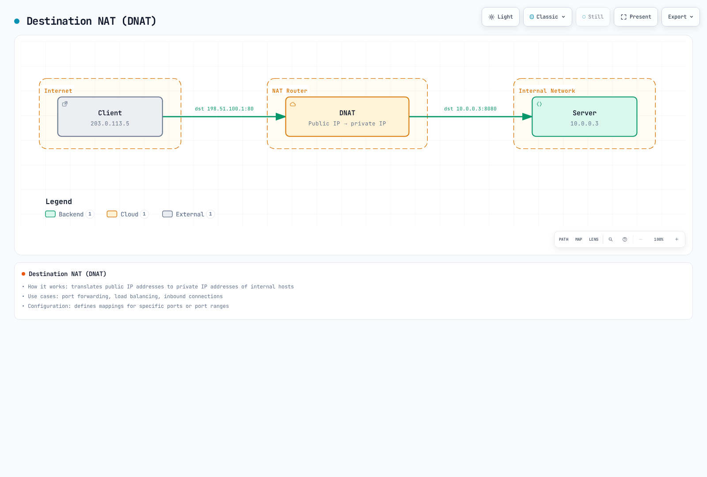The image size is (707, 477).
Task: Click the 203.0.113.5 address text
Action: 110,124
